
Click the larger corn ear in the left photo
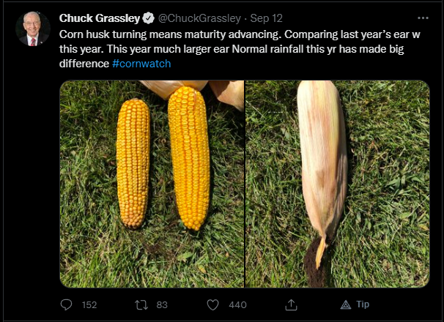pyautogui.click(x=188, y=157)
